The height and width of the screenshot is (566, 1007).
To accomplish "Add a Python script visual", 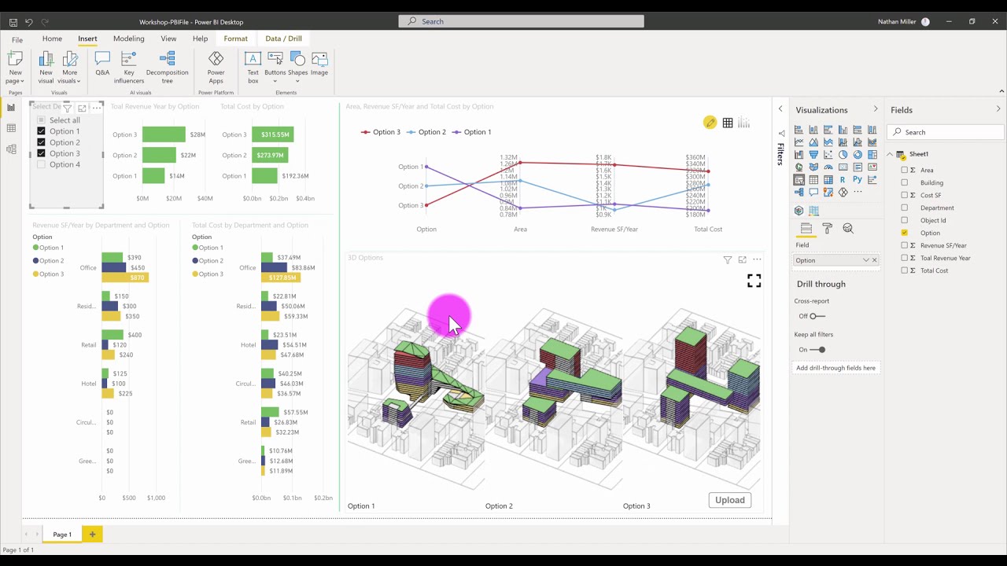I will (x=858, y=179).
